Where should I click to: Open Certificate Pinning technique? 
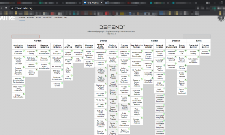(31, 52)
